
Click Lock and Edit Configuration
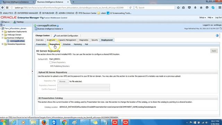pos(66,36)
